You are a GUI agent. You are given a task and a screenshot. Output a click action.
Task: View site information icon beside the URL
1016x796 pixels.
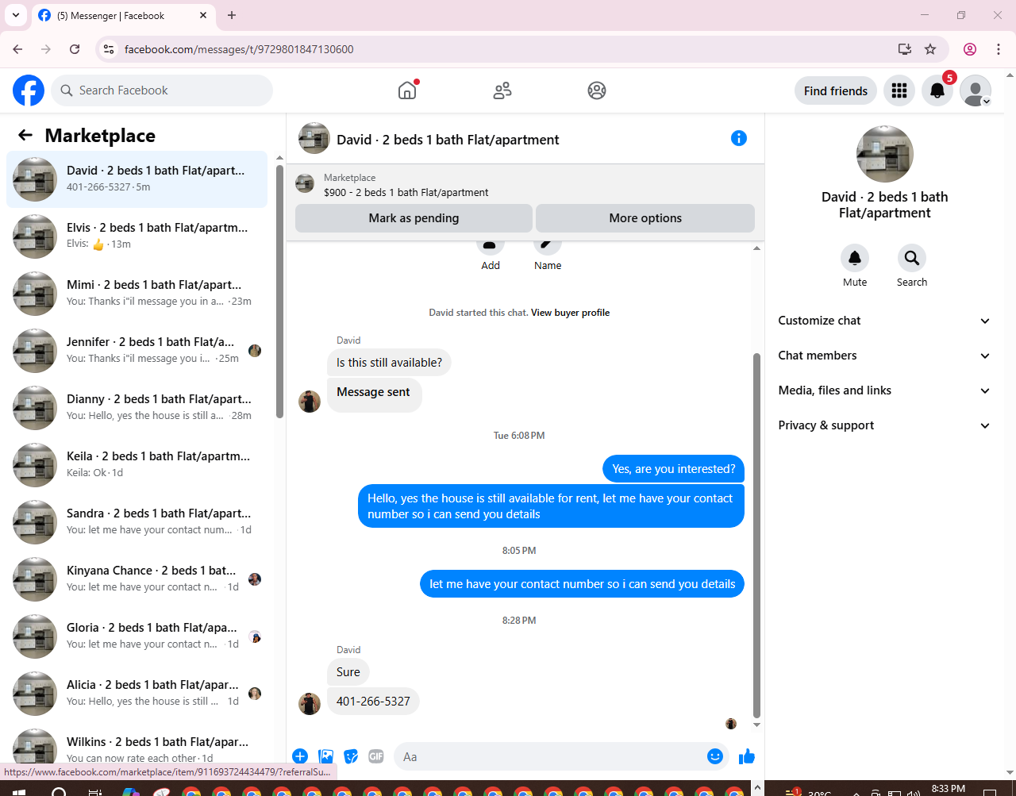(109, 49)
